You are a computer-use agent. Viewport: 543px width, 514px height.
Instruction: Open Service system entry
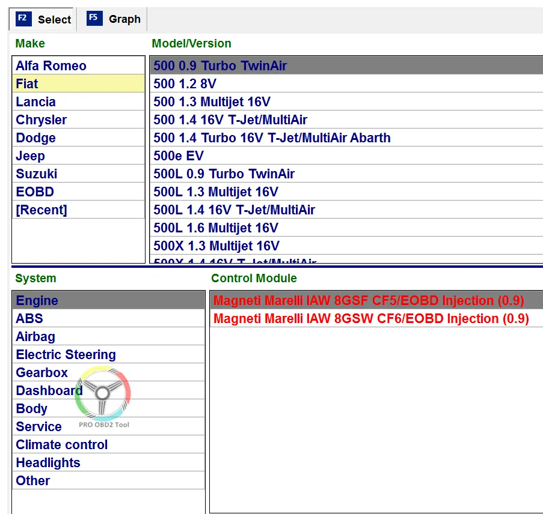108,426
